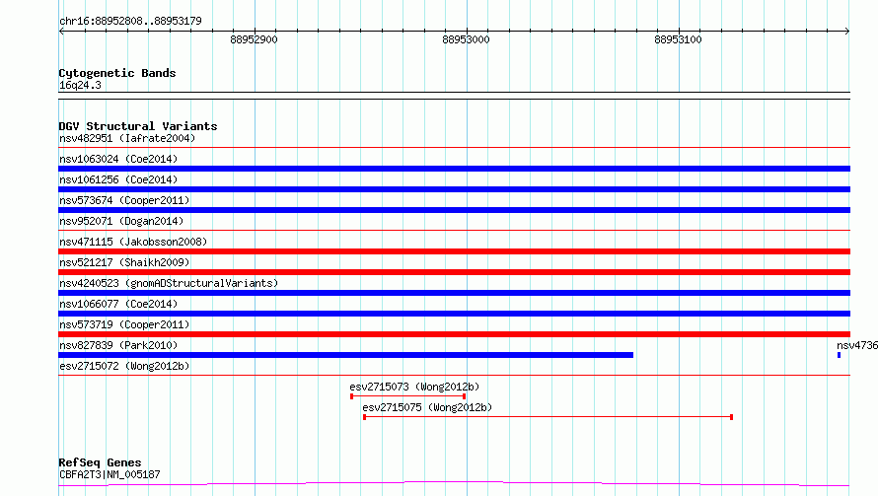Click esv2715073 (Wong2012b) label

click(414, 387)
